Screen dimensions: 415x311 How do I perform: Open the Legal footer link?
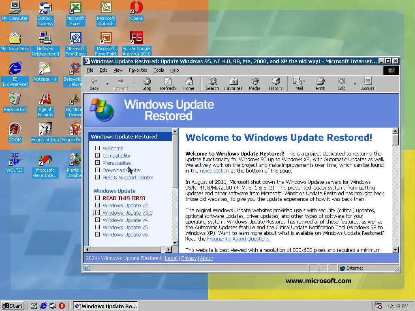click(x=171, y=258)
